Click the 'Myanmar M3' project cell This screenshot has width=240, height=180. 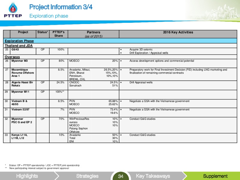[x=23, y=63]
